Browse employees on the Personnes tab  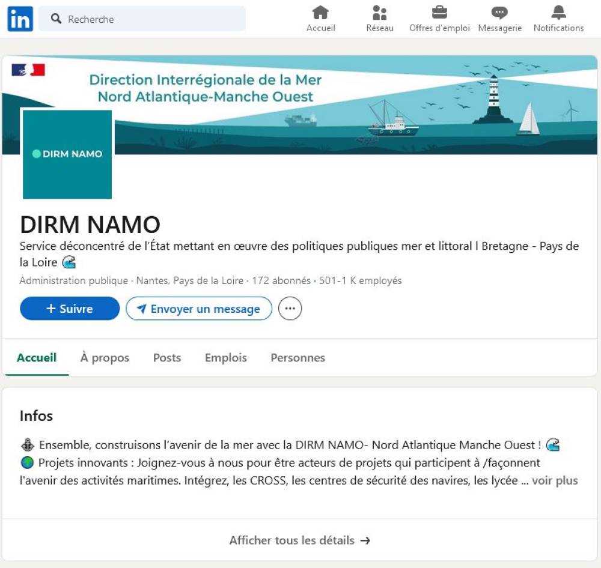(297, 357)
